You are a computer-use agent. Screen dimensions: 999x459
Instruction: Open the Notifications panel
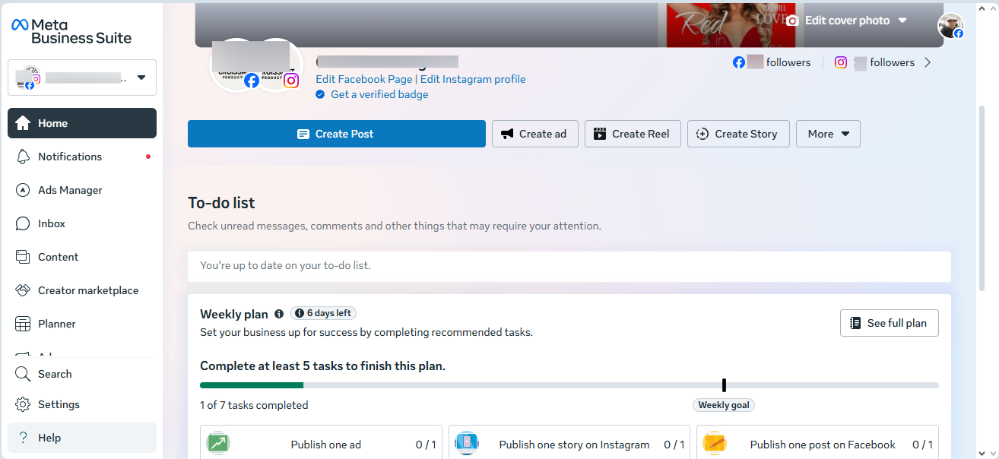click(69, 157)
